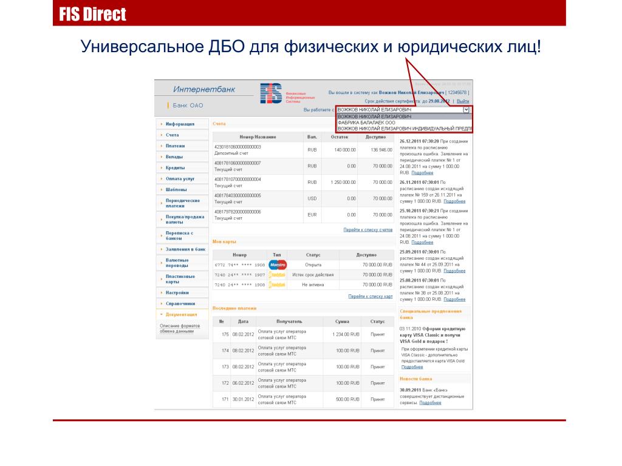Open Подробнее link of 26.12.2011 notification

pos(422,173)
